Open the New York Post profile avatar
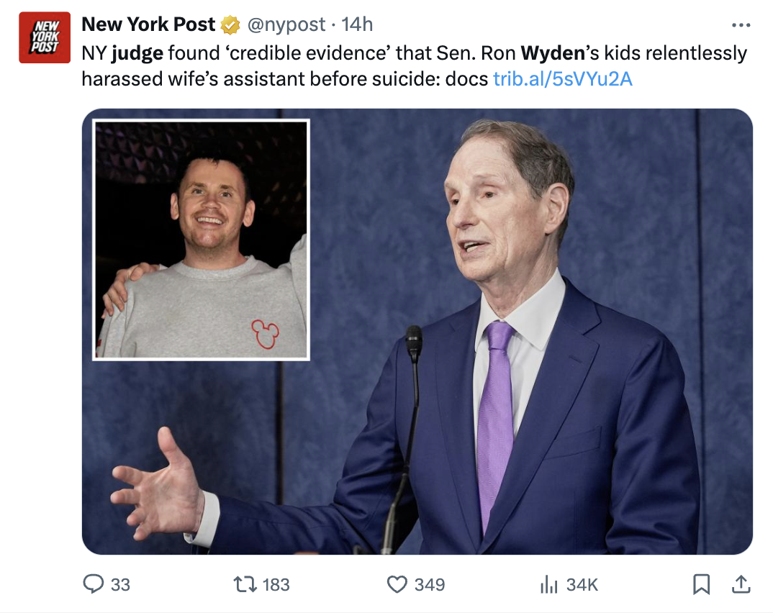 45,38
